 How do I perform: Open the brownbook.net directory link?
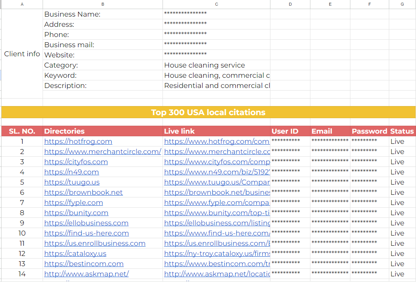pyautogui.click(x=83, y=192)
